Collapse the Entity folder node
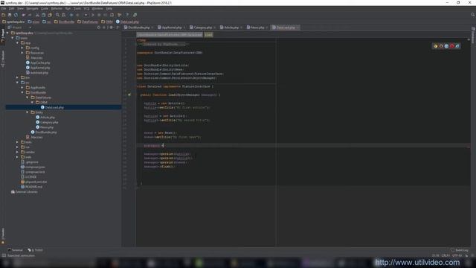This screenshot has height=268, width=476. (27, 112)
